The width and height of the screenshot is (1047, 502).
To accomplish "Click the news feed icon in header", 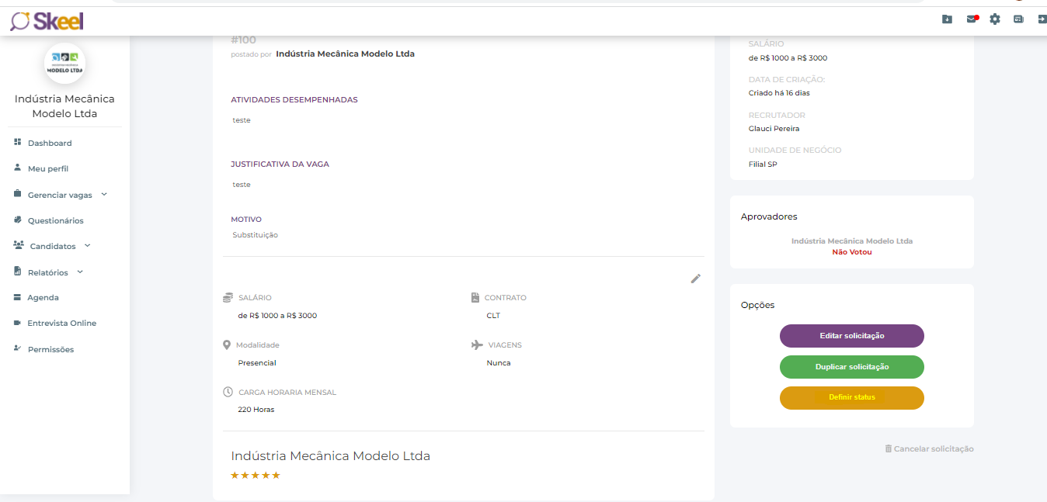I will coord(1018,19).
